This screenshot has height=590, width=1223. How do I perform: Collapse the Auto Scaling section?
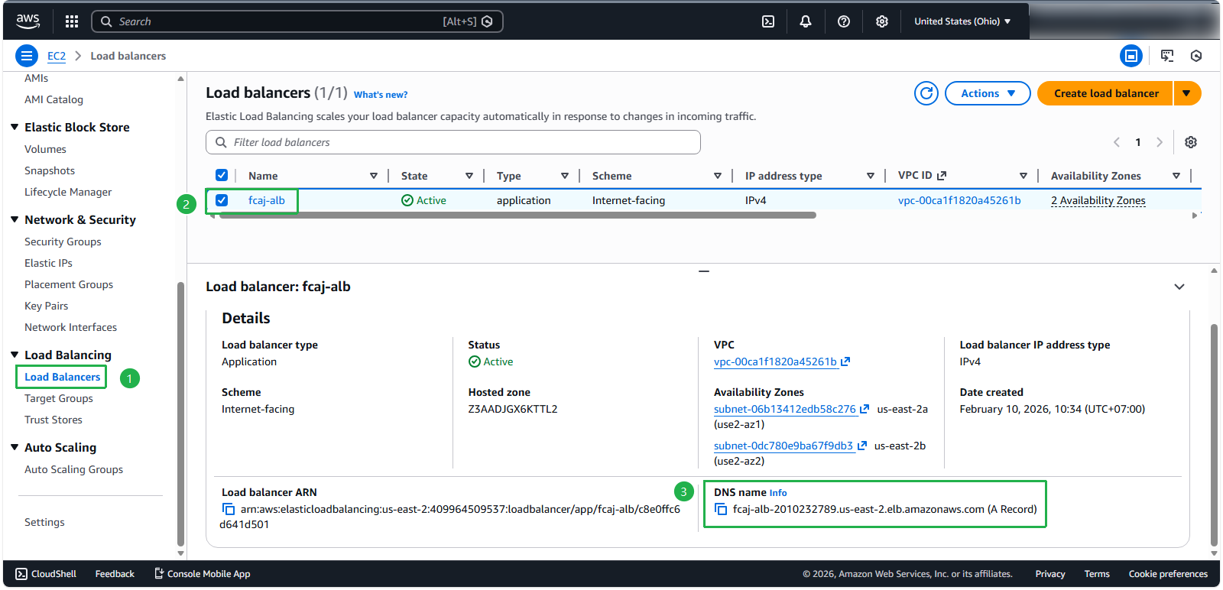pos(15,447)
